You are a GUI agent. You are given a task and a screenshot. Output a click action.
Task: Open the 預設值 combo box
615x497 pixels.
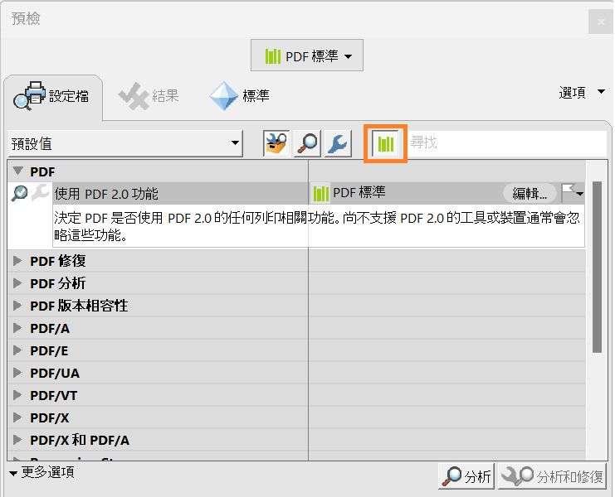tap(125, 143)
